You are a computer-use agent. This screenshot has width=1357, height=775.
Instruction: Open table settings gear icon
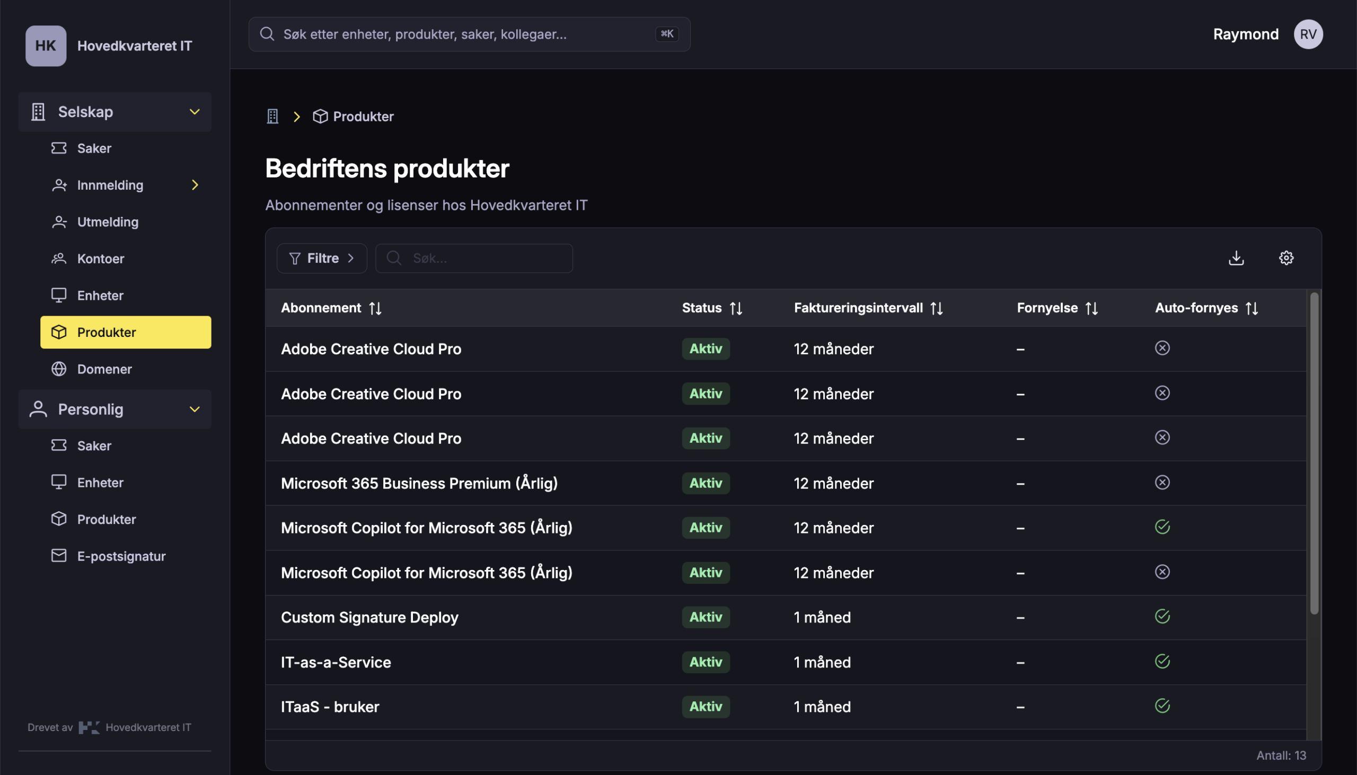coord(1286,258)
